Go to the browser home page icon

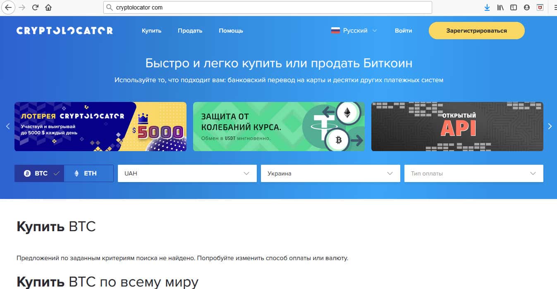pyautogui.click(x=48, y=7)
